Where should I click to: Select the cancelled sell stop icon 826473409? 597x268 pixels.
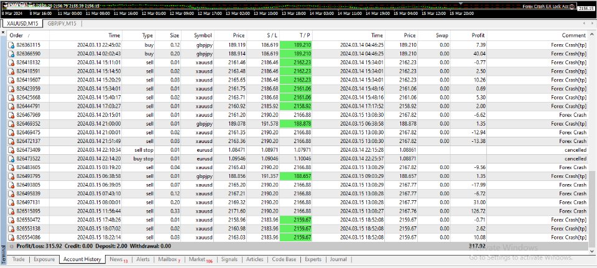click(x=11, y=150)
